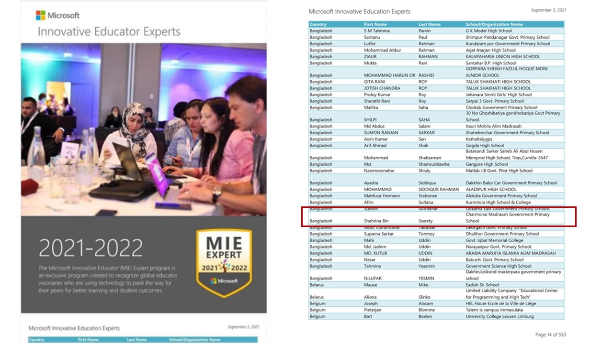Screen dimensions: 613x344
Task: Click "September 2, 2021" above the right table
Action: (548, 10)
